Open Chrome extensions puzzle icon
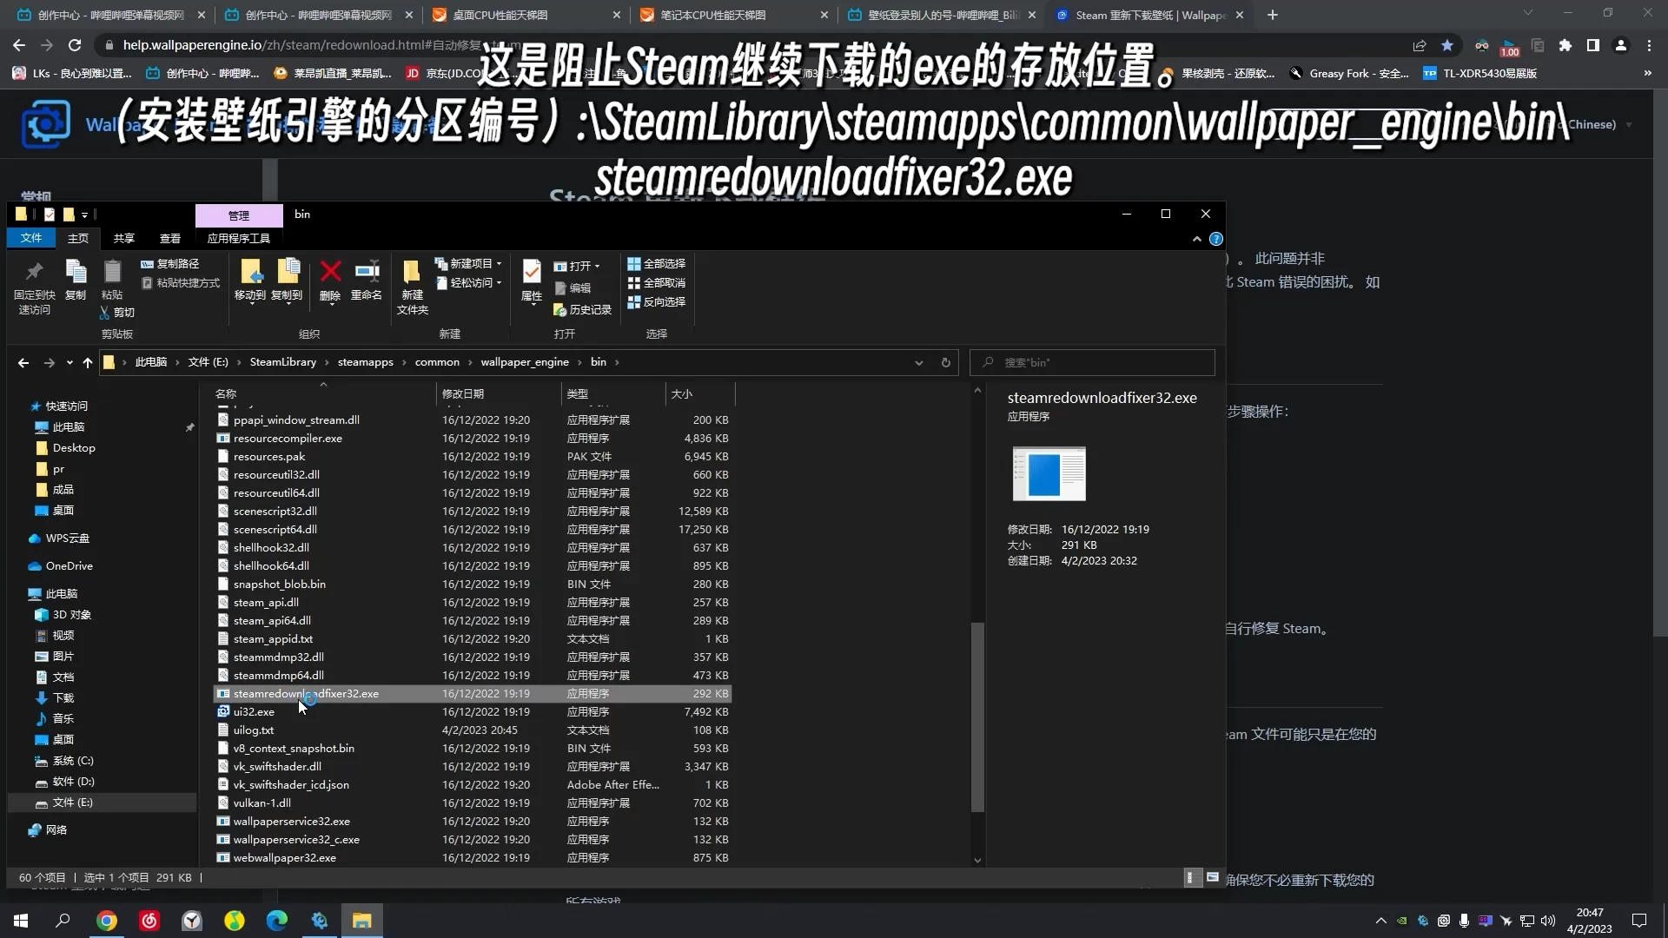 pos(1565,45)
